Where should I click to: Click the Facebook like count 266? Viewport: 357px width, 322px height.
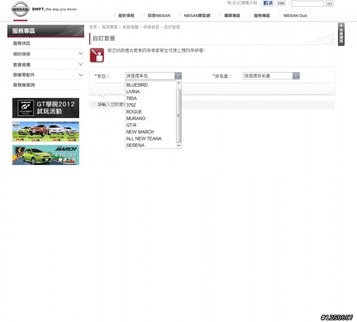click(x=281, y=3)
